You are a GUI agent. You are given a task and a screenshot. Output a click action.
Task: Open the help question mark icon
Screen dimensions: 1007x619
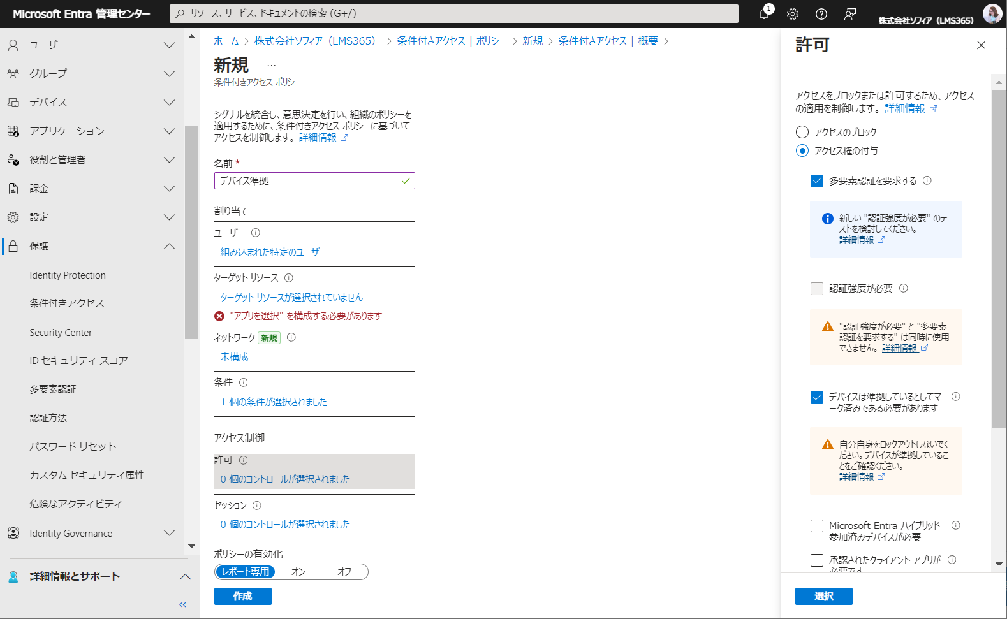tap(821, 14)
